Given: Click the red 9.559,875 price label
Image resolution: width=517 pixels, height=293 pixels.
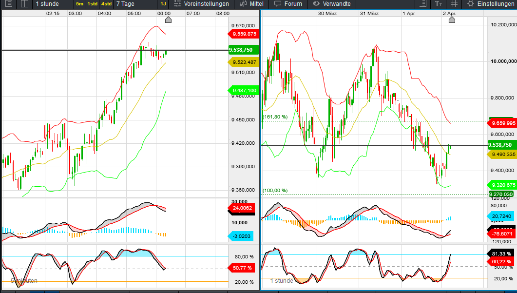Looking at the screenshot, I should pos(243,34).
